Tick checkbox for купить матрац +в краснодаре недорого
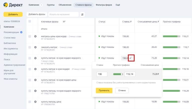192x109 pixels. pos(30,91)
